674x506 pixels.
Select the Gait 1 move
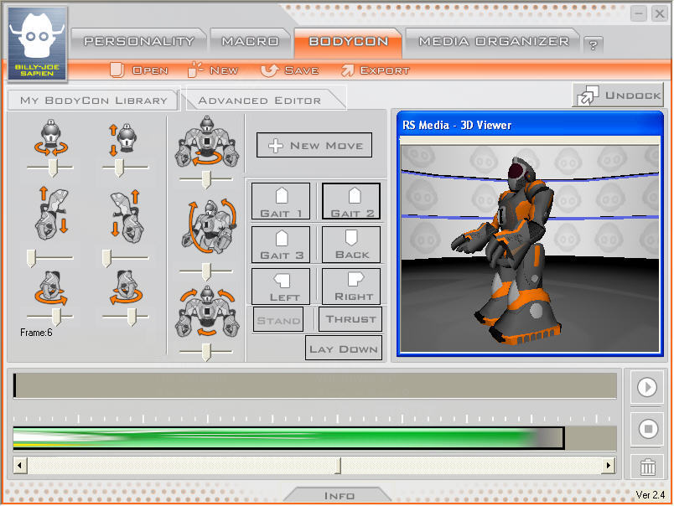(281, 201)
